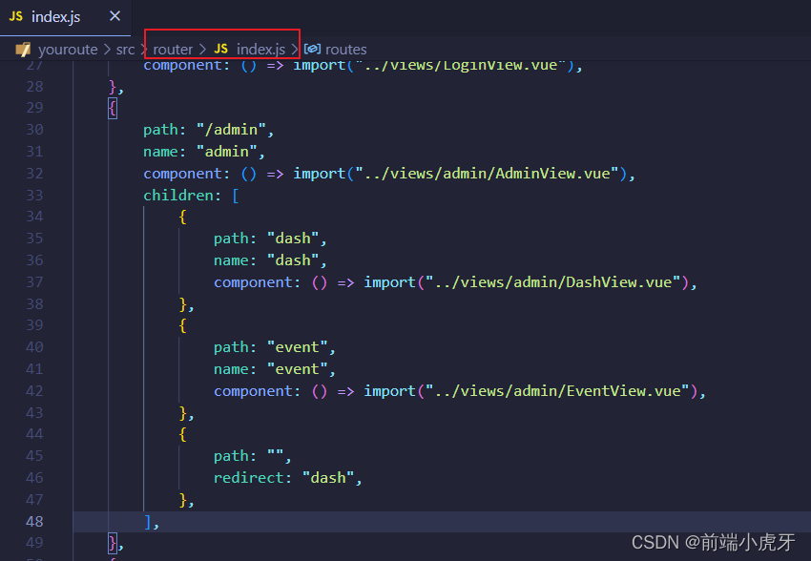This screenshot has height=561, width=811.
Task: Close the index.js editor tab
Action: pos(114,16)
